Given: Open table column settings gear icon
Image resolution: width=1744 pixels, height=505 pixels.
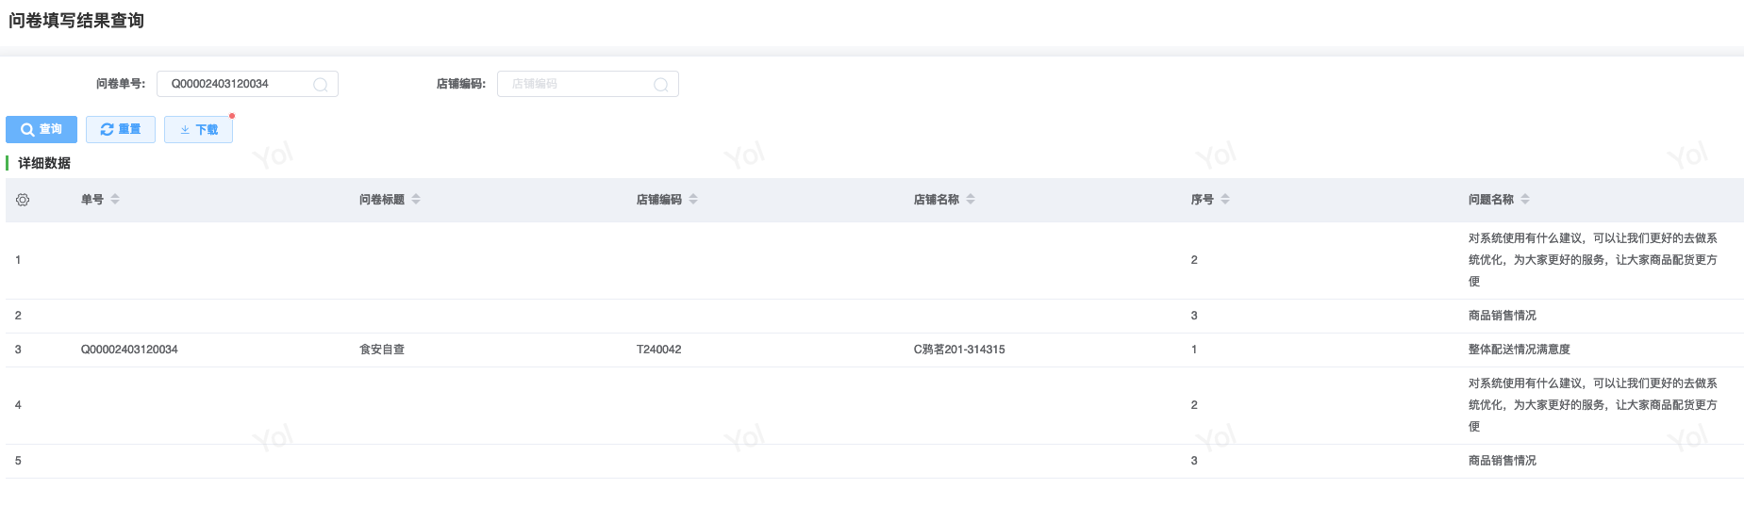Looking at the screenshot, I should tap(23, 200).
